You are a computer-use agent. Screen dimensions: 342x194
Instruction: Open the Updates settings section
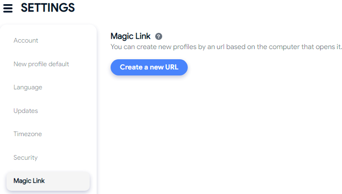pyautogui.click(x=26, y=111)
